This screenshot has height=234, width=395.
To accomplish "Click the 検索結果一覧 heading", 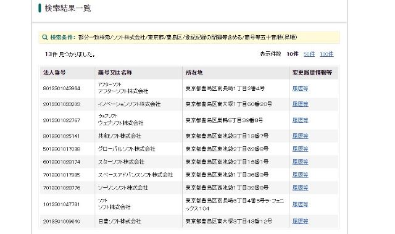I will 68,8.
